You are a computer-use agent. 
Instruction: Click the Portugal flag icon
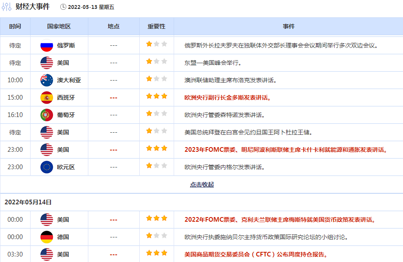click(x=46, y=115)
